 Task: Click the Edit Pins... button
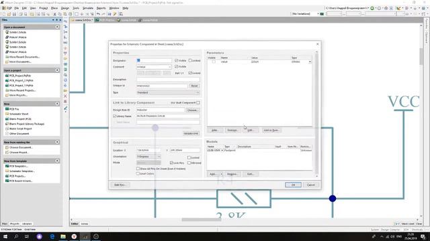(120, 185)
